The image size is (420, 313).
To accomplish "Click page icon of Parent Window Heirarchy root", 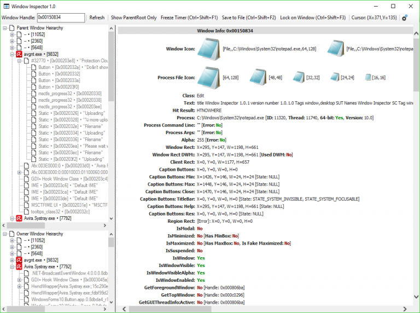I will pyautogui.click(x=12, y=28).
